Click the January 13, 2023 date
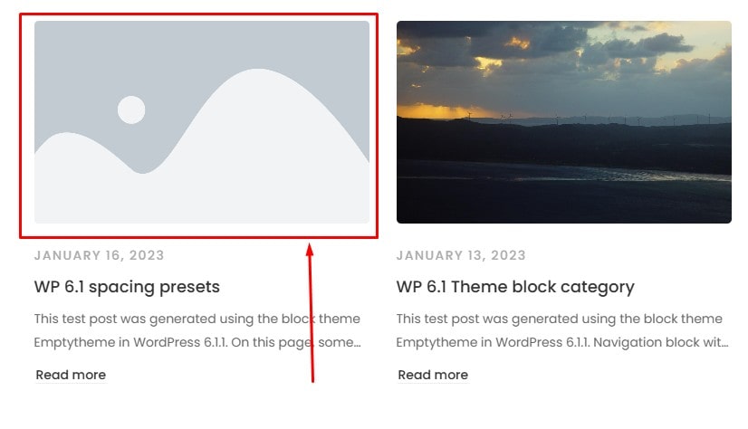Image resolution: width=748 pixels, height=429 pixels. point(461,255)
